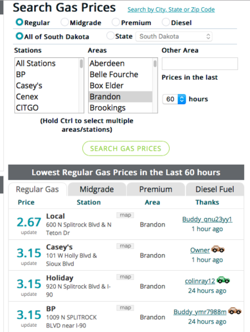Click the Stations list scrollbar

(82, 85)
